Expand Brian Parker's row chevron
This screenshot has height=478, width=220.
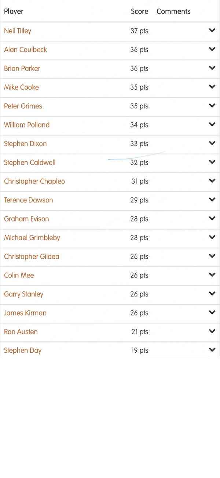click(212, 68)
